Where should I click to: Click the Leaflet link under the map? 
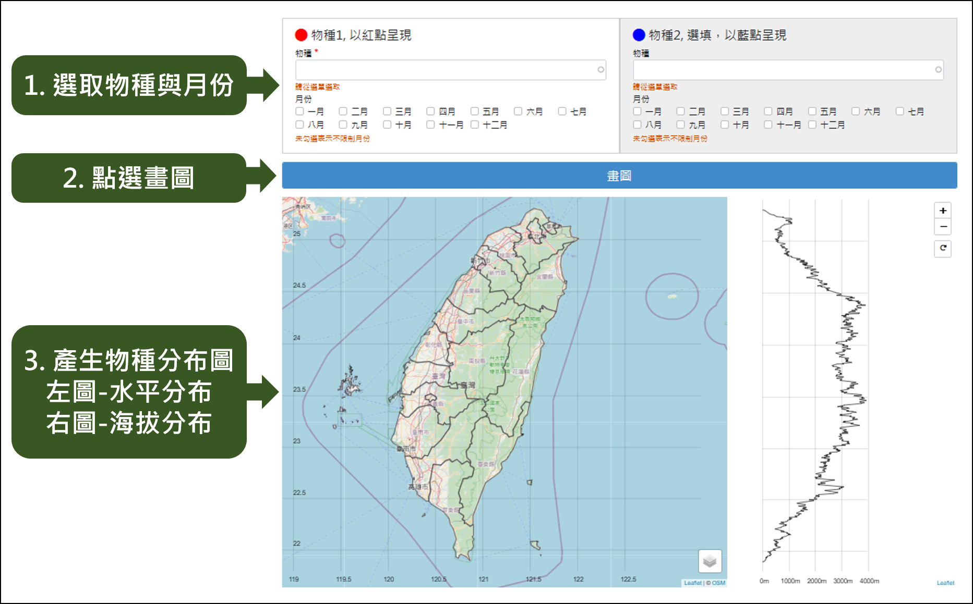click(x=692, y=583)
